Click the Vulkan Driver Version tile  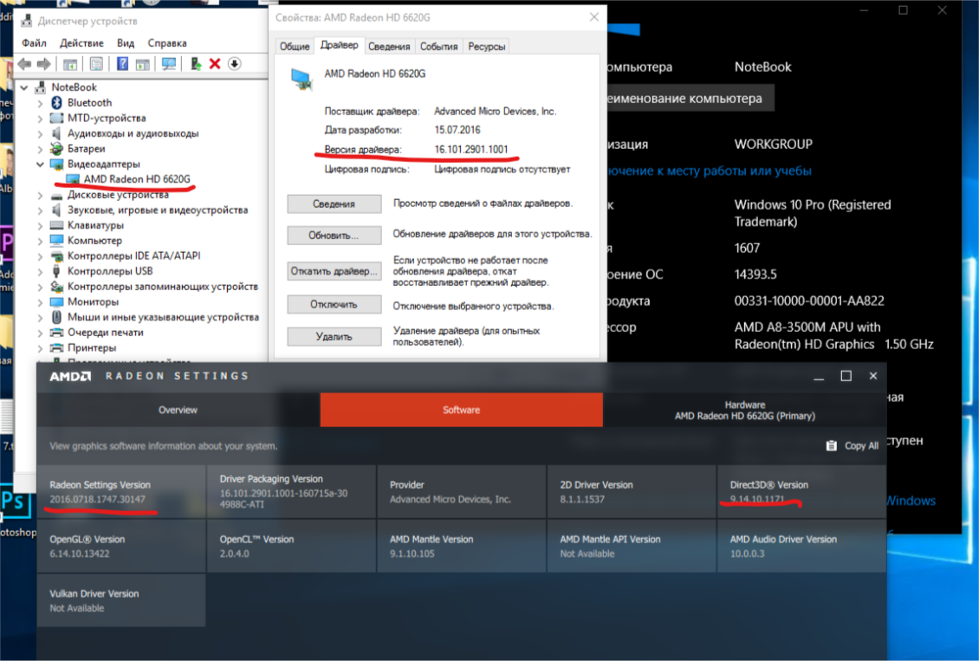tap(121, 600)
